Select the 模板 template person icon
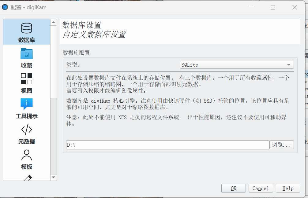The image size is (308, 198). point(27,155)
